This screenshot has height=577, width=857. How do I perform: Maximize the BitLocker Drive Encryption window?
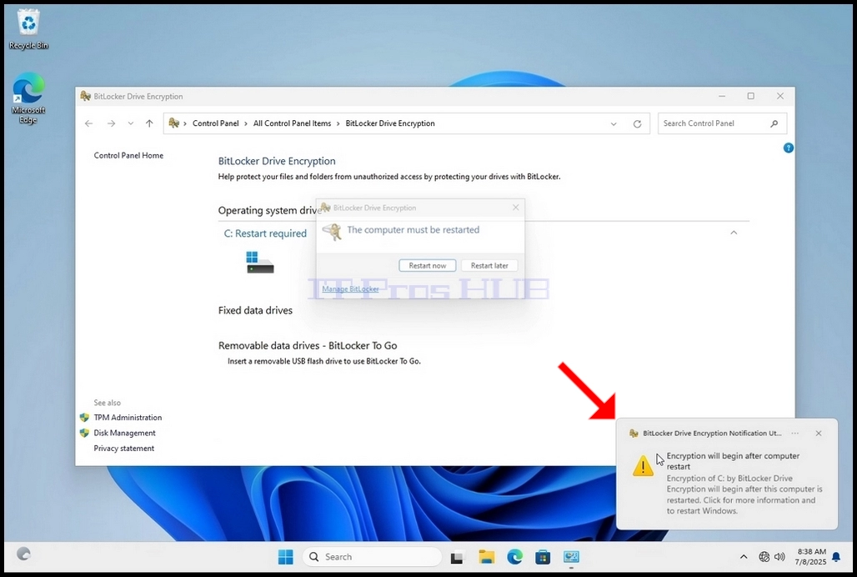pyautogui.click(x=751, y=96)
